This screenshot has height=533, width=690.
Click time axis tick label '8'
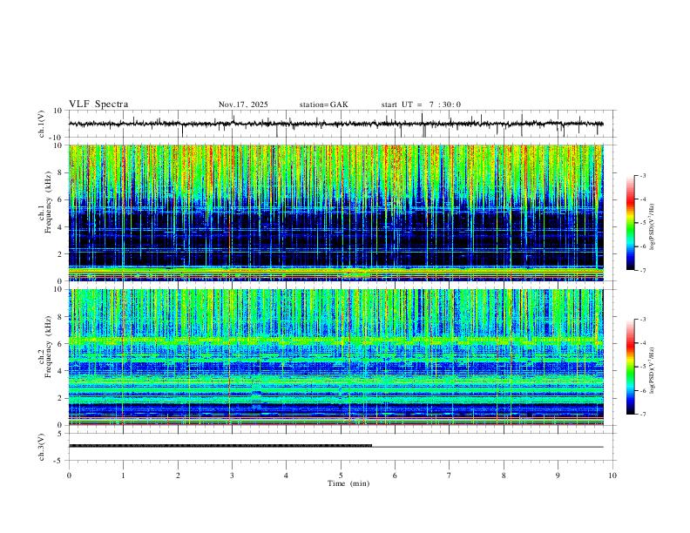coord(504,476)
